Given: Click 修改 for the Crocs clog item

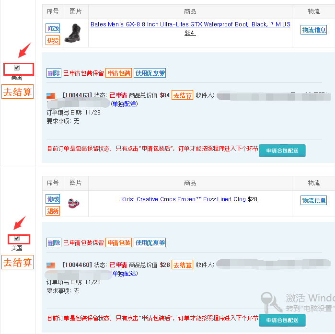Looking at the screenshot, I should tap(53, 199).
